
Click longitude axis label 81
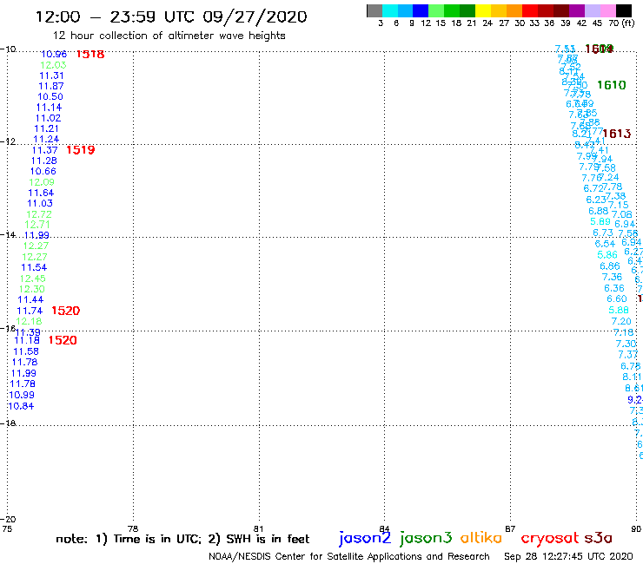258,528
